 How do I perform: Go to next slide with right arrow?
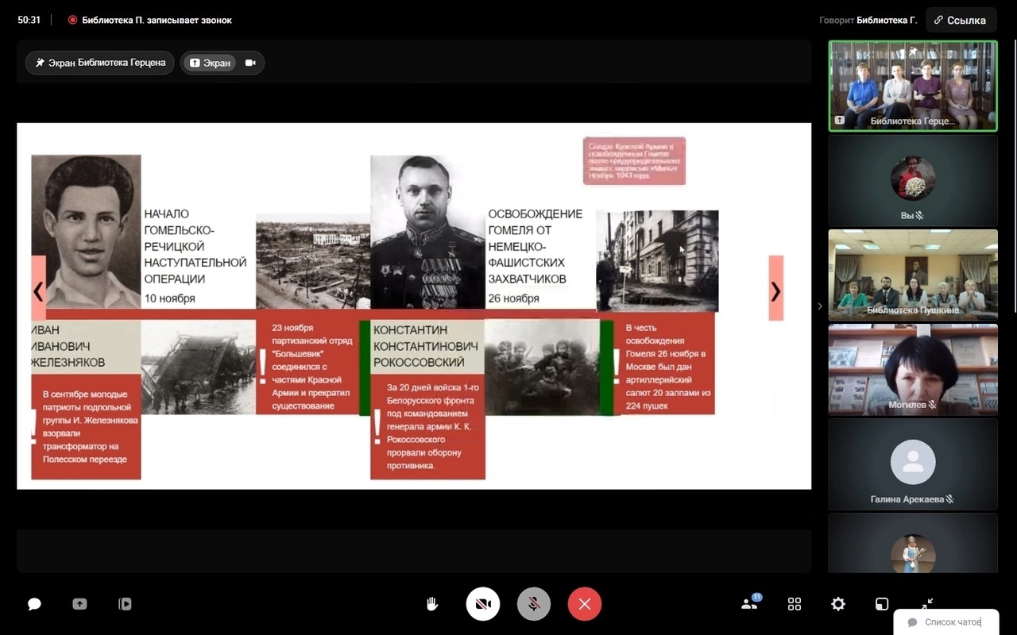point(775,291)
